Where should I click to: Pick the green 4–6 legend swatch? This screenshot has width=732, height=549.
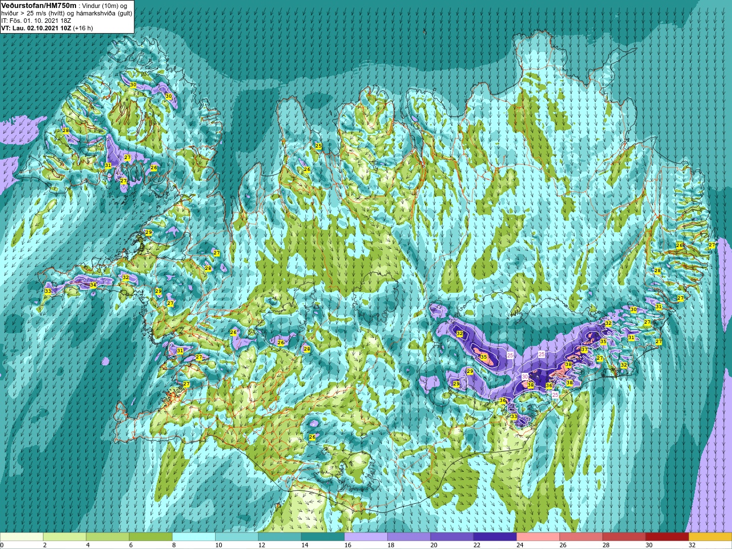[x=108, y=537]
